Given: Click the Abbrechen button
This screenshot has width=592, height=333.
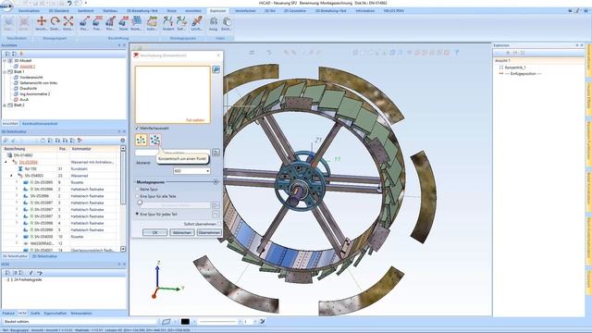Looking at the screenshot, I should click(x=182, y=232).
